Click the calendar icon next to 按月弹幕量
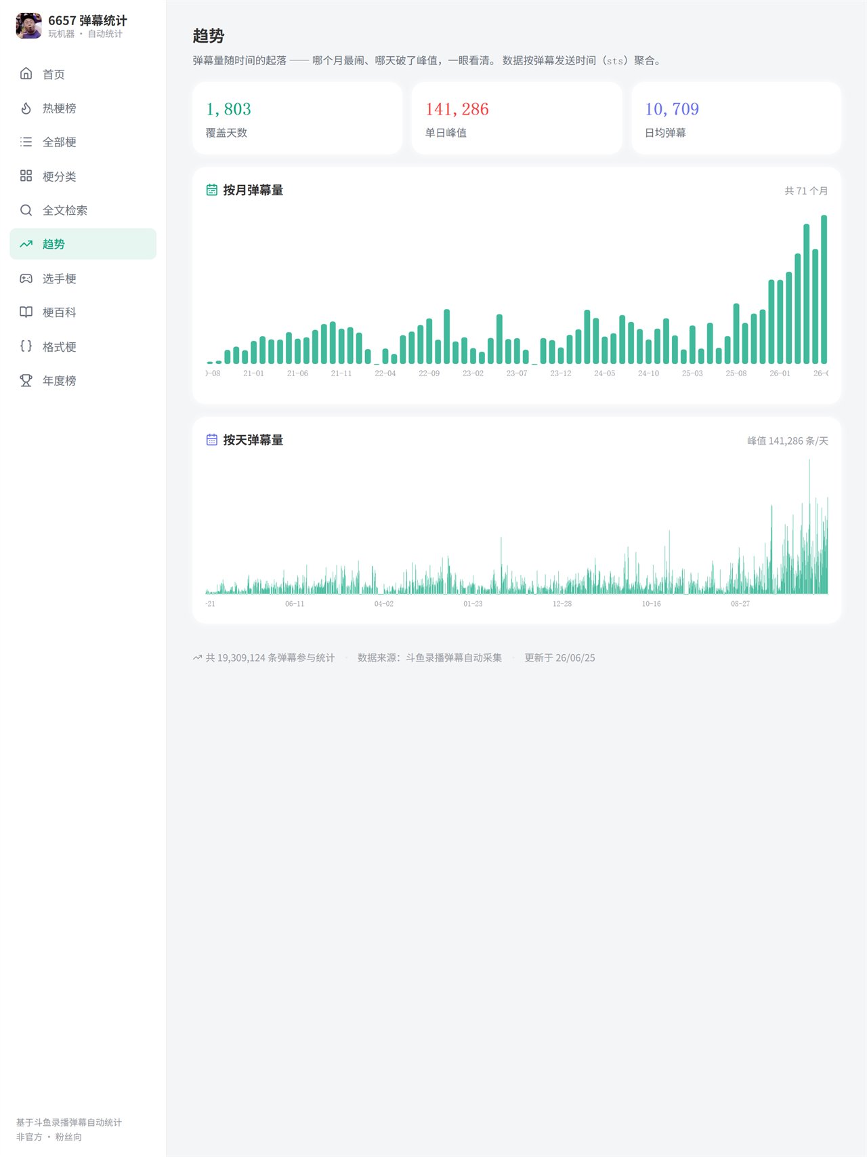The width and height of the screenshot is (867, 1157). tap(212, 190)
